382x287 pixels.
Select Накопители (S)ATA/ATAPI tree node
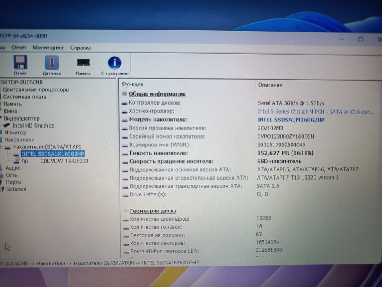pyautogui.click(x=47, y=147)
